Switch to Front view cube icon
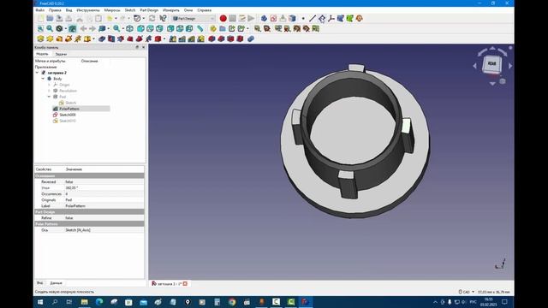 click(140, 28)
